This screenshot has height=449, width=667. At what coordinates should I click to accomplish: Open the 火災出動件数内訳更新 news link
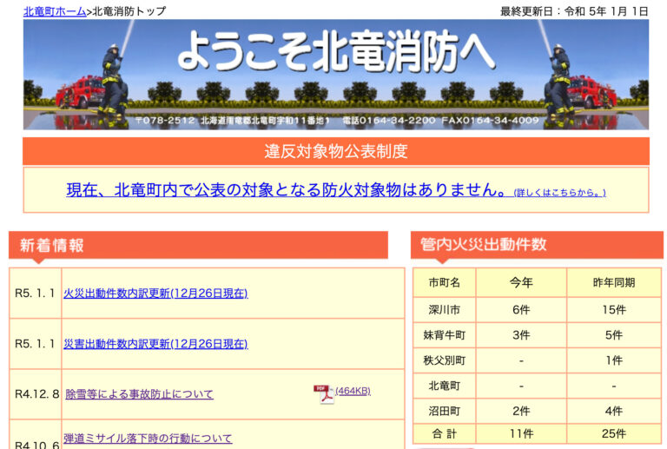tap(155, 293)
